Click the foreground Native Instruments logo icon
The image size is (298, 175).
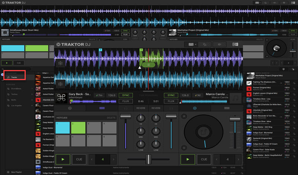point(235,44)
